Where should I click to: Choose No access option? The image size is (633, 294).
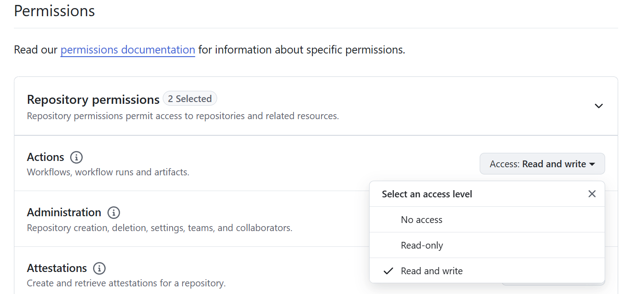pyautogui.click(x=487, y=220)
